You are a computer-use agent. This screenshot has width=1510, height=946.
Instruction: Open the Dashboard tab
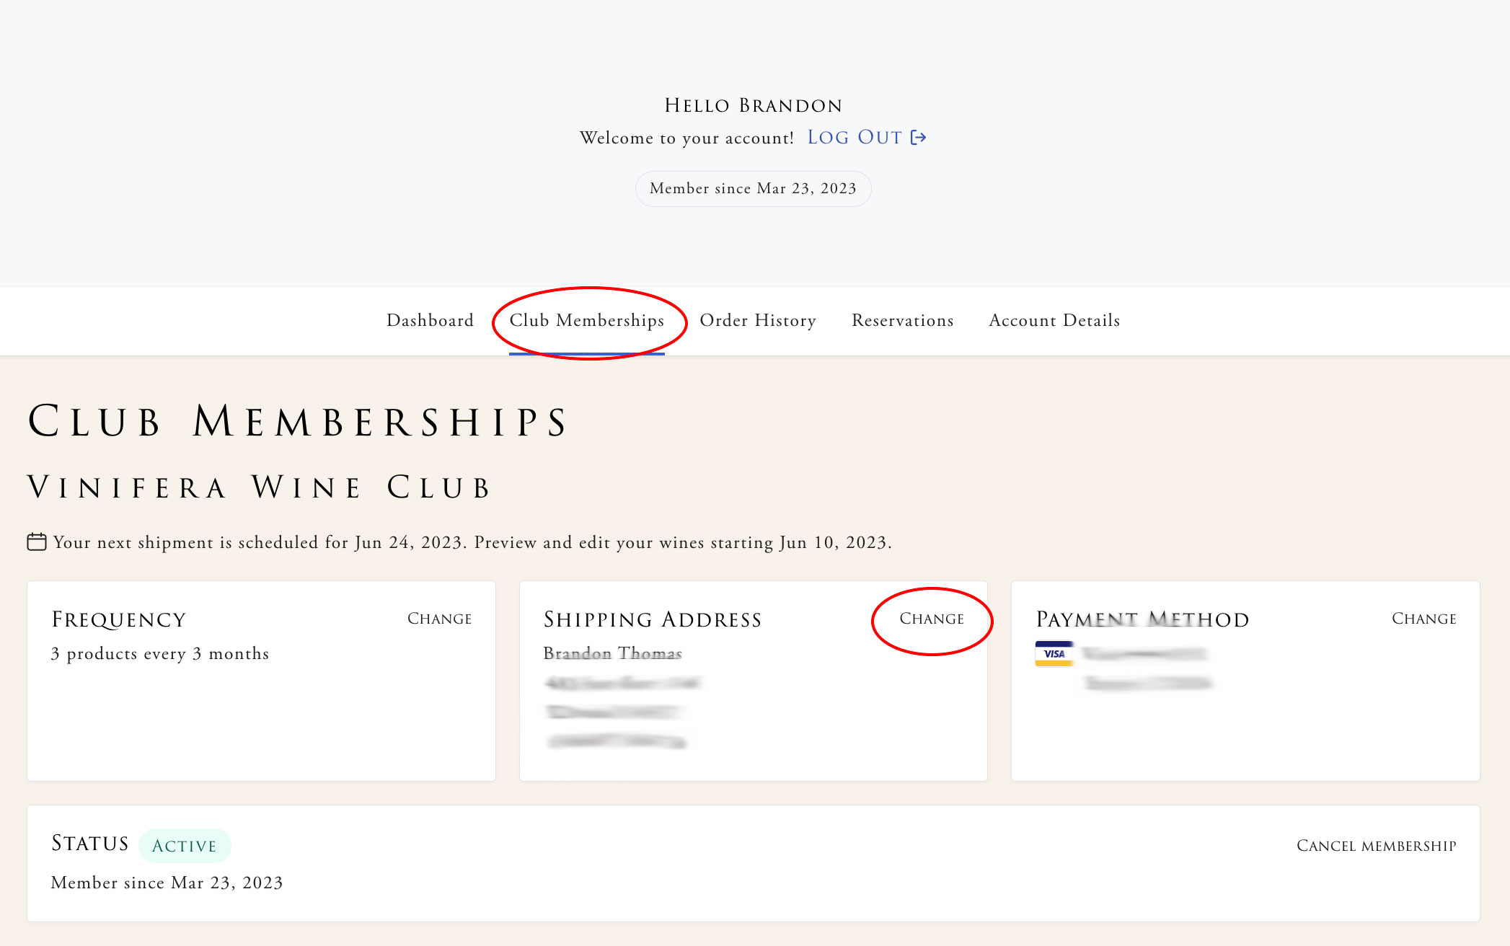coord(430,320)
